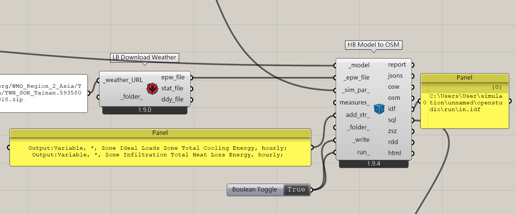
Task: Click the epw_file output on LB Download Weather
Action: click(x=173, y=78)
